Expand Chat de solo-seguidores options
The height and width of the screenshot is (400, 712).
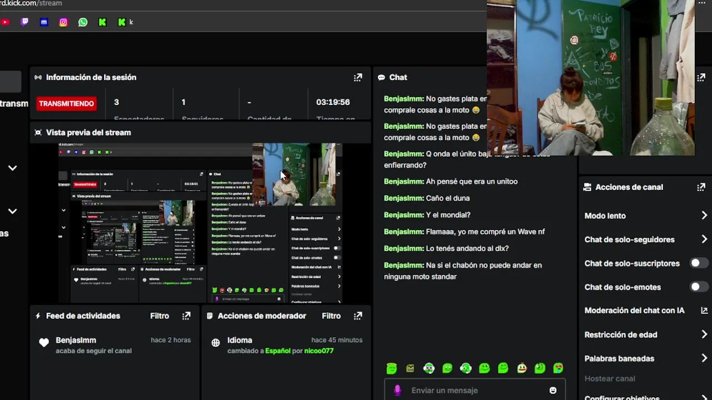point(704,239)
